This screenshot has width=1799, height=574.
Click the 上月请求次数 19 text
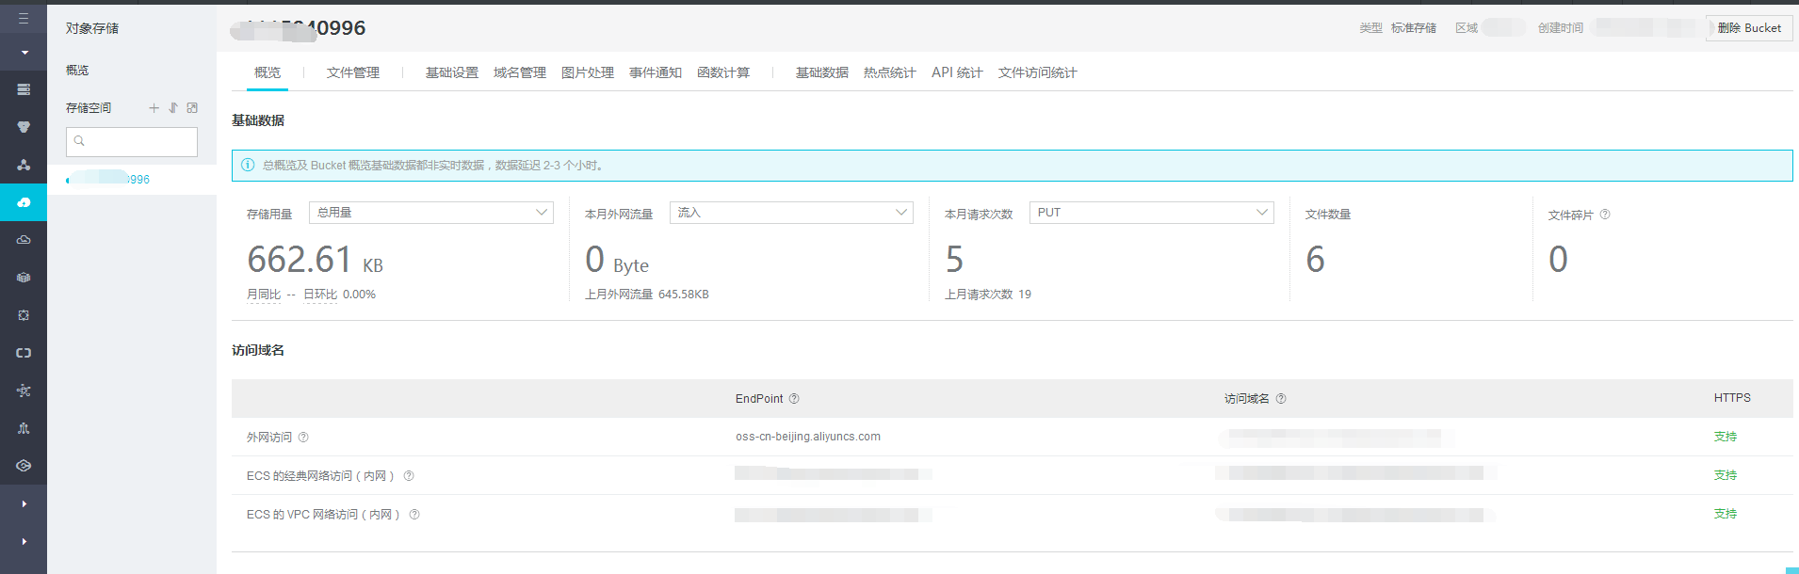pyautogui.click(x=988, y=295)
